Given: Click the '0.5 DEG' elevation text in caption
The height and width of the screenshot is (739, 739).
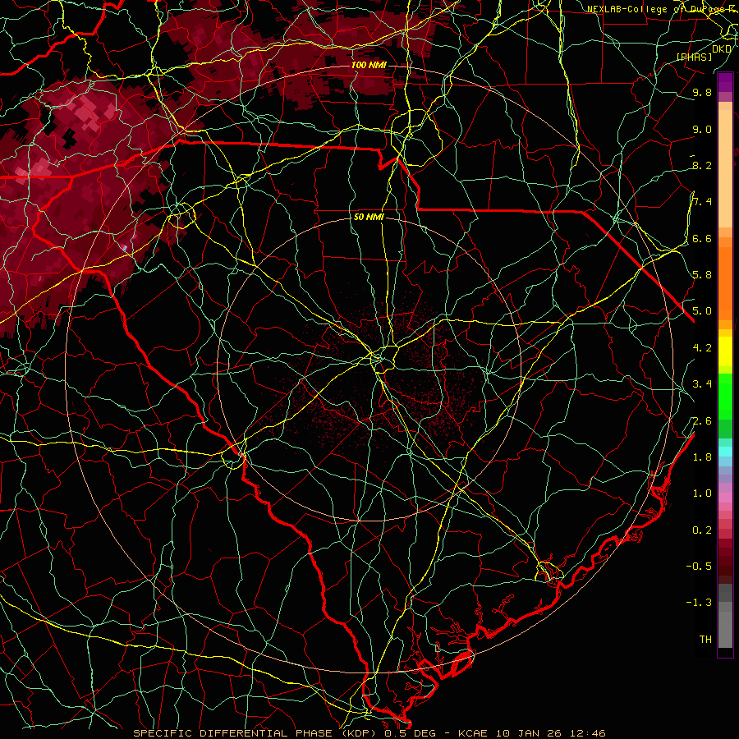Looking at the screenshot, I should pos(410,733).
